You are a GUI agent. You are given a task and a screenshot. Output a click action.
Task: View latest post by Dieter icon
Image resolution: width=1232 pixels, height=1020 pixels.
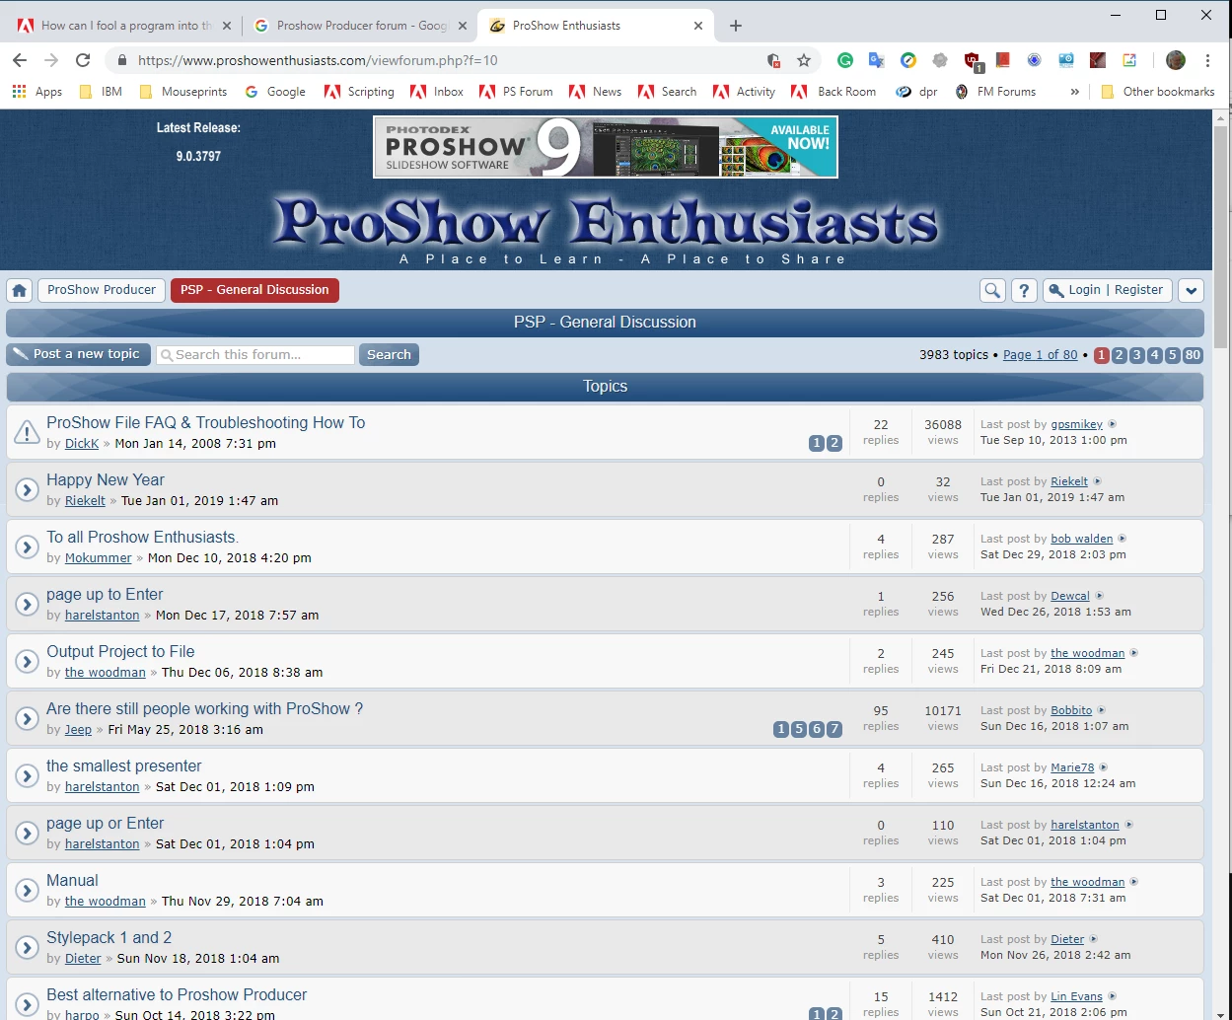coord(1094,939)
